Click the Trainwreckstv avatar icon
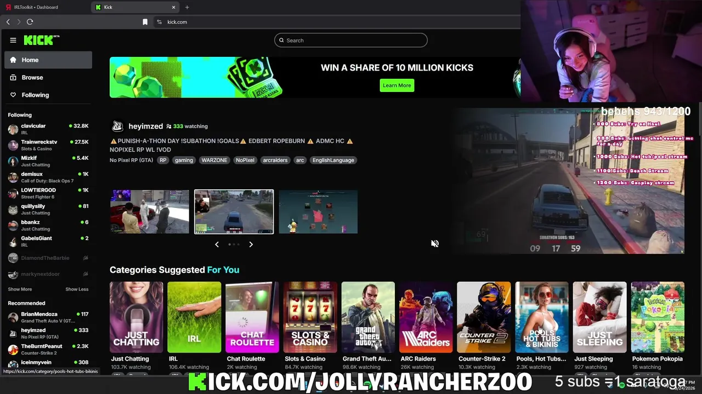 pyautogui.click(x=13, y=145)
